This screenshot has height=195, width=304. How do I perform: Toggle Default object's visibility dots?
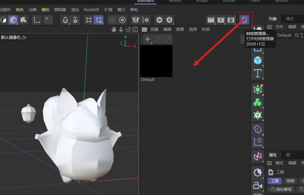click(302, 35)
